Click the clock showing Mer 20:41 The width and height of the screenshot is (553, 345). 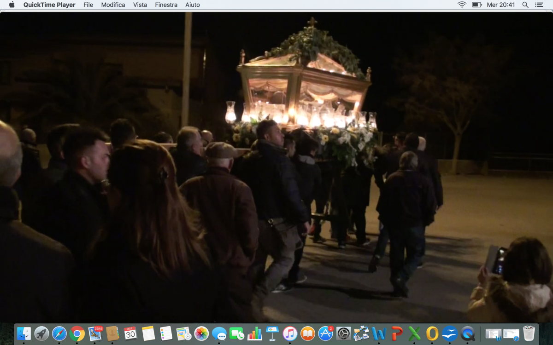[501, 5]
